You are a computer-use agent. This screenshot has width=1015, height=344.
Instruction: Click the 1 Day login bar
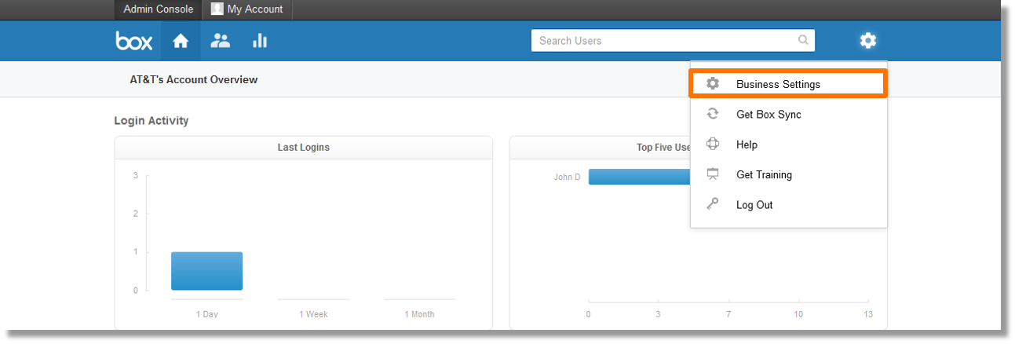click(x=207, y=271)
